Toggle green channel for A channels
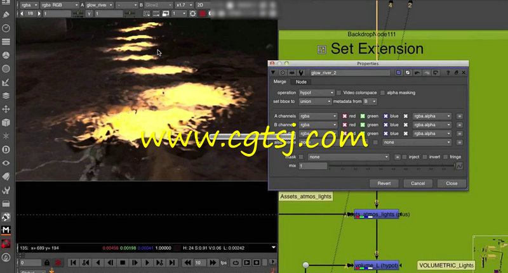 pyautogui.click(x=363, y=116)
